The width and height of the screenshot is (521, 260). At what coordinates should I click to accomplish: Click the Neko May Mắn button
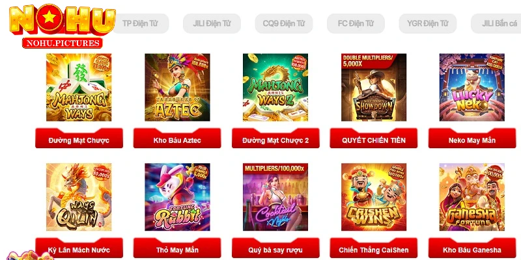[x=472, y=138]
